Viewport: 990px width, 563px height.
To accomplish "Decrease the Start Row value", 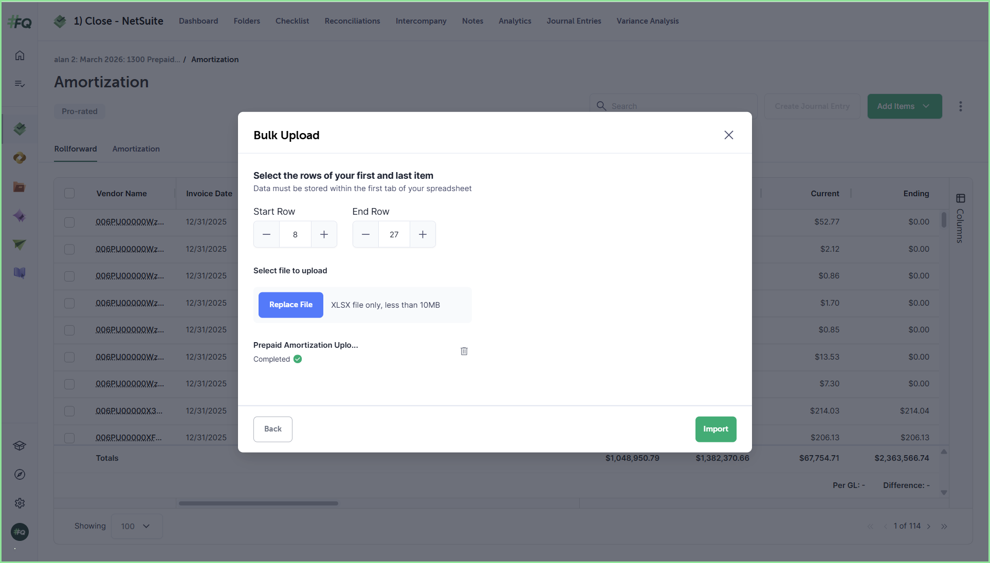I will pos(266,234).
